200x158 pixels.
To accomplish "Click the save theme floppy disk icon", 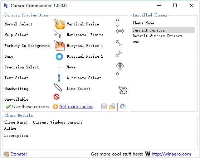I will tap(104, 106).
